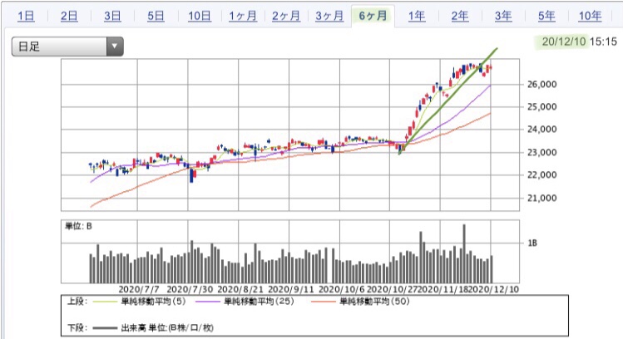Click the 21,000 price axis label

542,198
